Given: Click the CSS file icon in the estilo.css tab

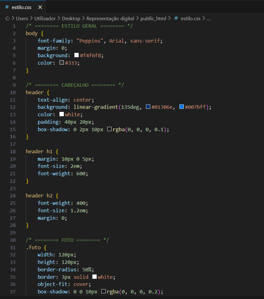Looking at the screenshot, I should [7, 7].
